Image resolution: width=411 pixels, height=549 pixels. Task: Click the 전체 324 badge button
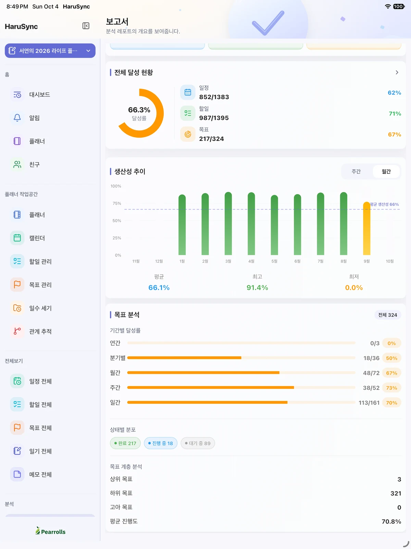pos(387,315)
